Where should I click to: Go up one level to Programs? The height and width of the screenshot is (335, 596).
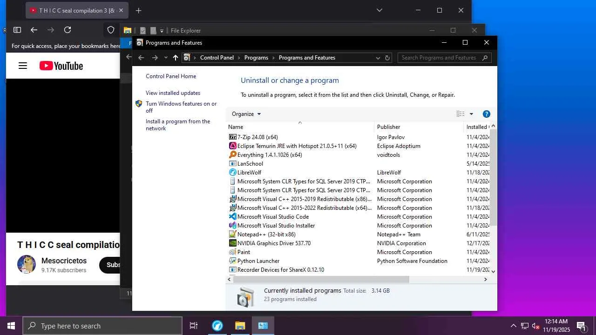click(x=175, y=58)
